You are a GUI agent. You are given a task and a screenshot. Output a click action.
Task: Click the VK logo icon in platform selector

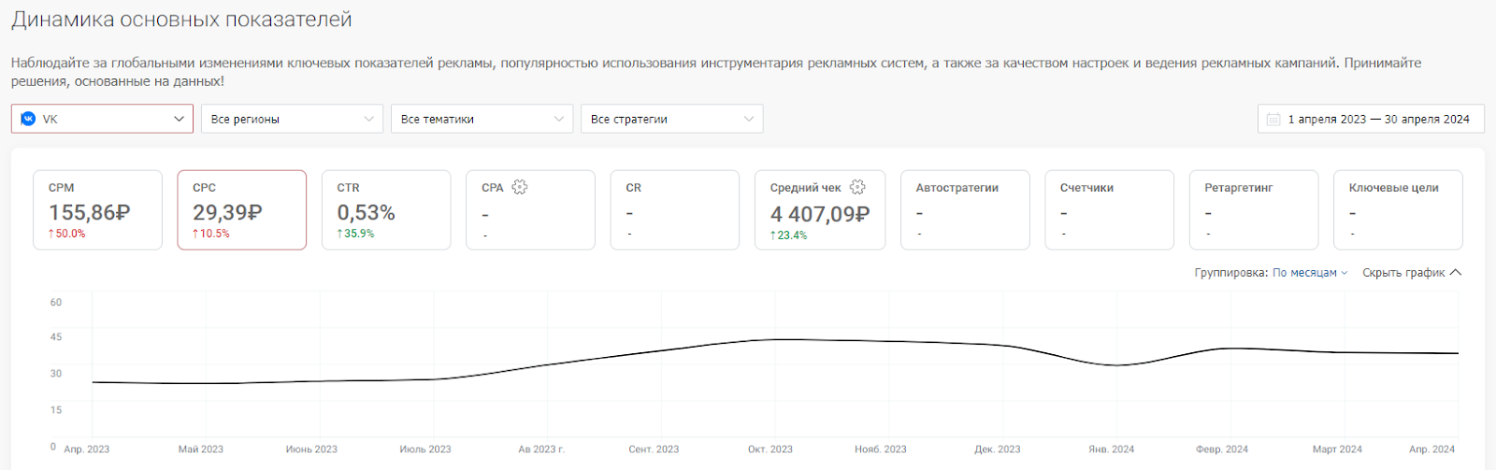tap(28, 119)
